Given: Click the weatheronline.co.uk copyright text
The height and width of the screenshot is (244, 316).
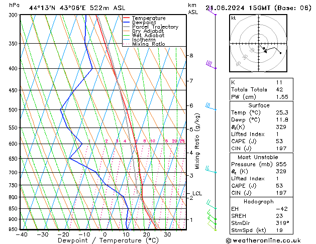Looking at the screenshot, I should [x=263, y=240].
